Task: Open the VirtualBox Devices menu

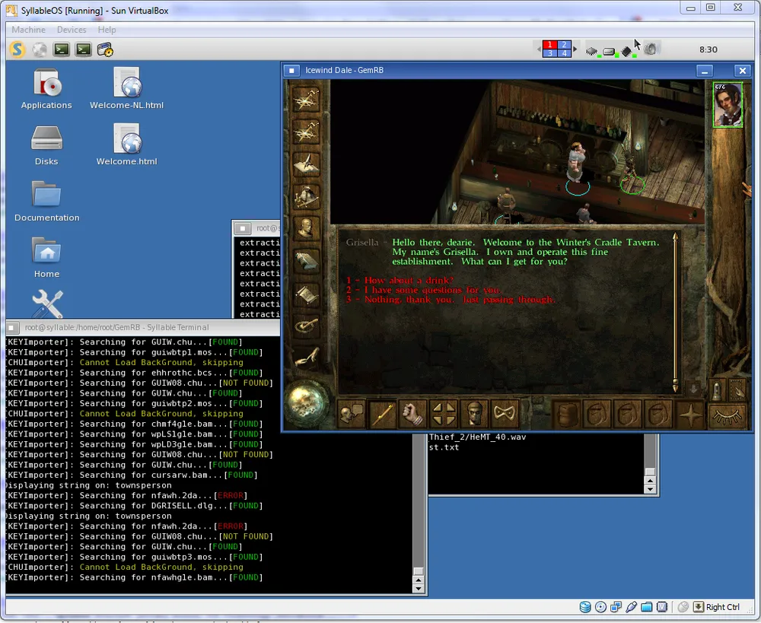Action: point(72,30)
